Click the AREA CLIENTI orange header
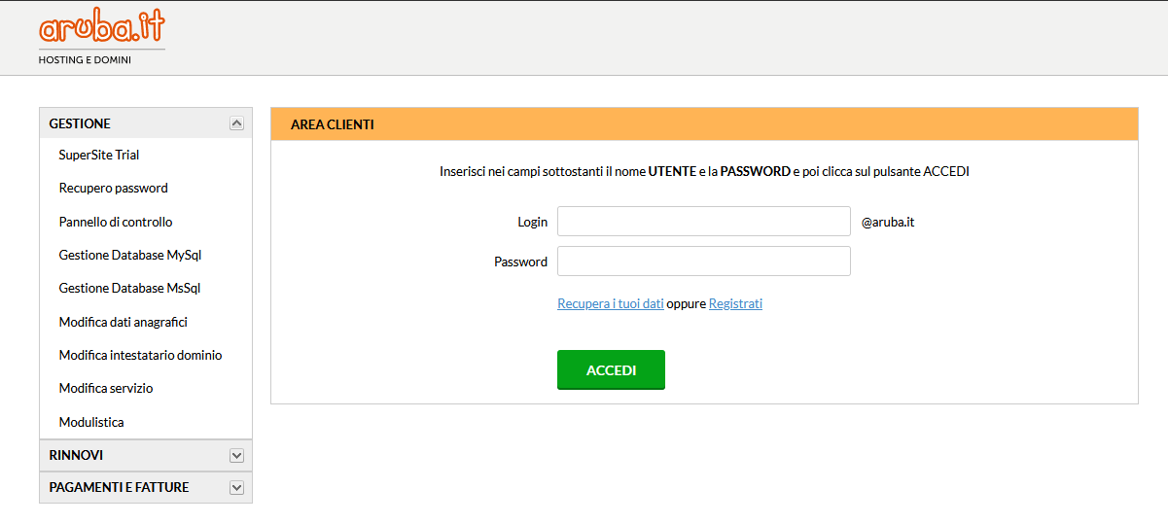This screenshot has height=524, width=1168. click(x=704, y=124)
